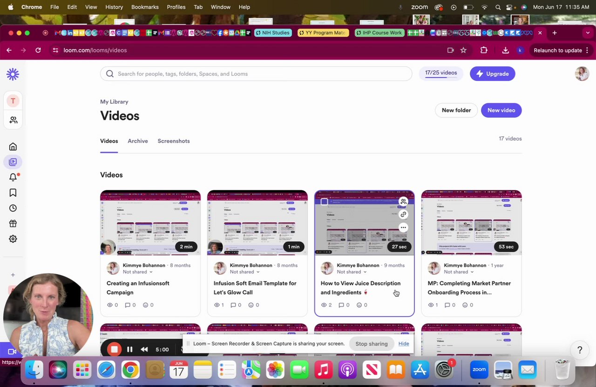Open zoom app in the Dock
Viewport: 596px width, 387px height.
coord(479,370)
